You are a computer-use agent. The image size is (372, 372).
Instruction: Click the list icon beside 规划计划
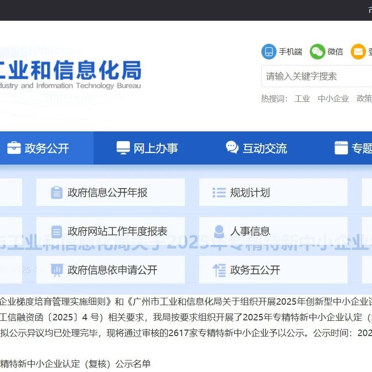coord(219,192)
